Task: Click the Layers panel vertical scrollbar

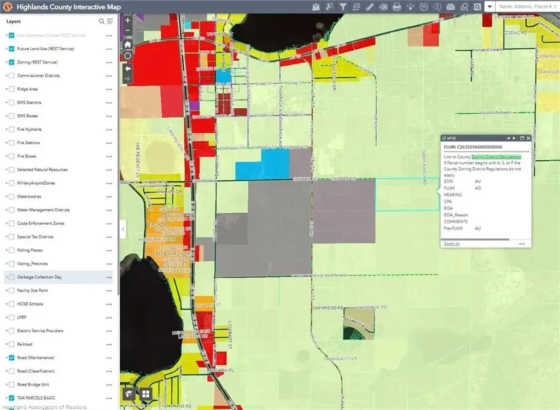Action: 118,154
